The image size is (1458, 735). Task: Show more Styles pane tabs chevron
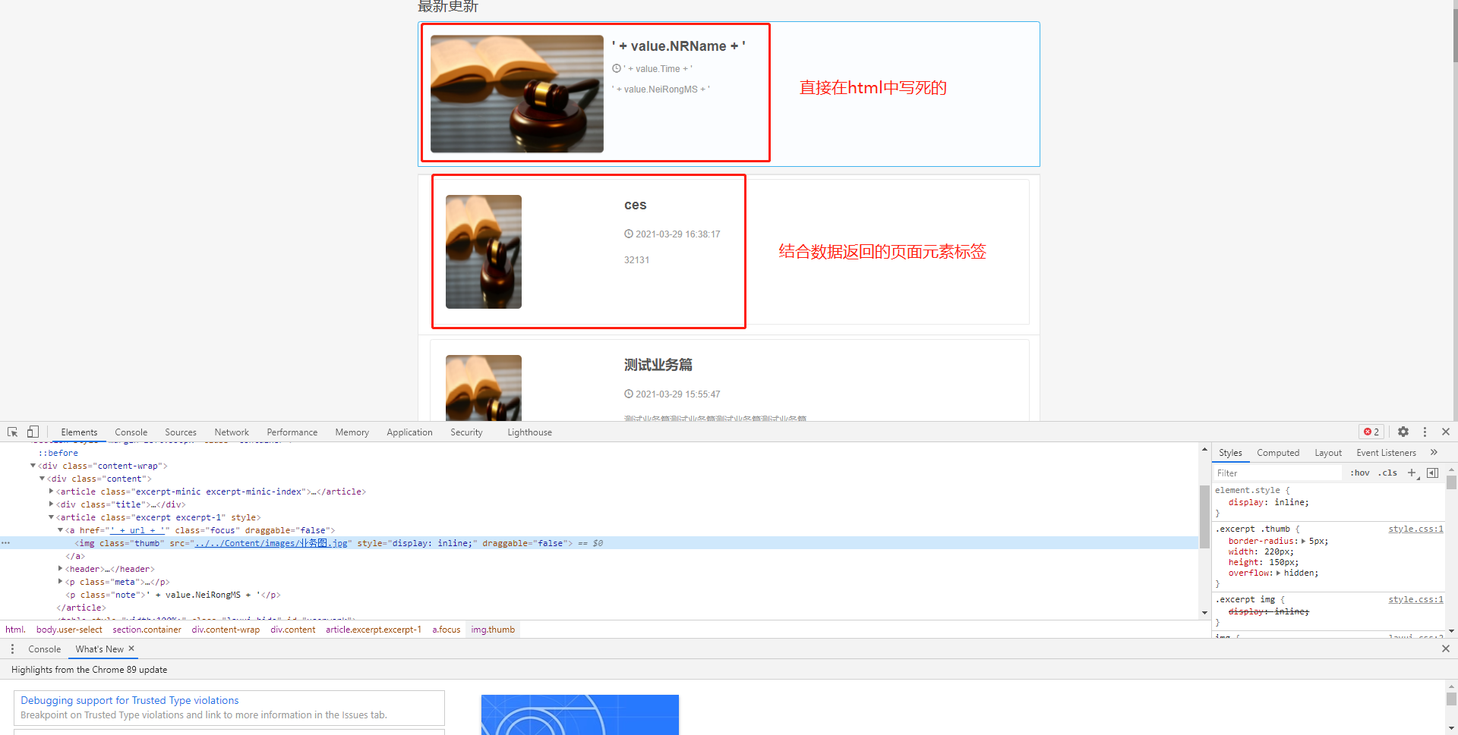[1434, 452]
